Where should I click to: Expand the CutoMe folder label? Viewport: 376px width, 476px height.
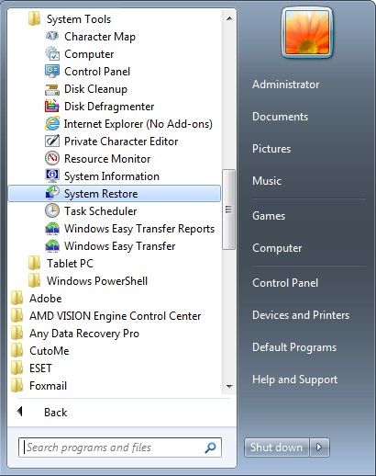(50, 351)
